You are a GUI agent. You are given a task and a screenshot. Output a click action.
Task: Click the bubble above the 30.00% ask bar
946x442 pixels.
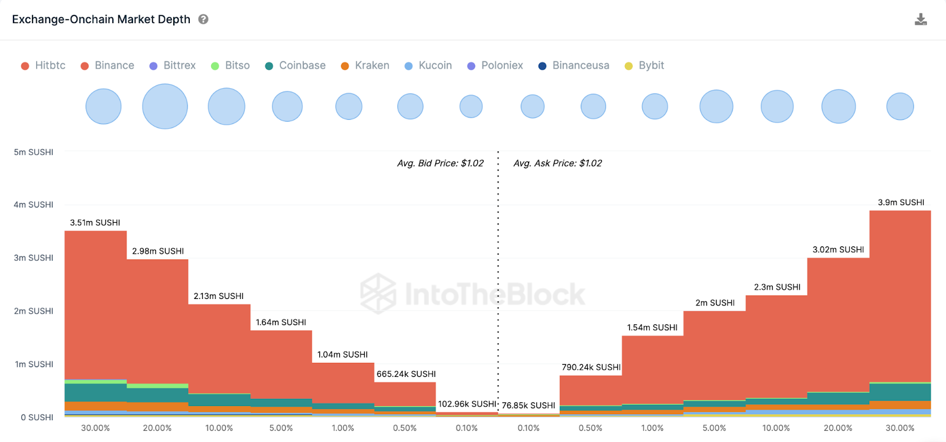pos(900,106)
